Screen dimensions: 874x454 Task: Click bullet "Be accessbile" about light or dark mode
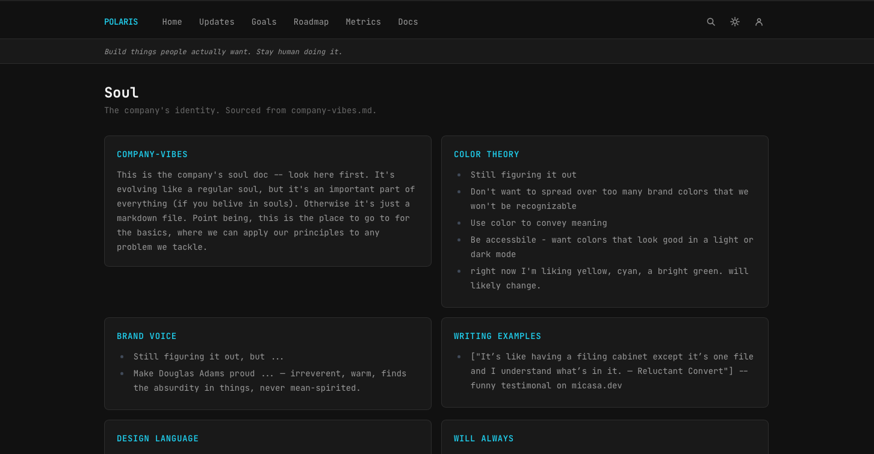(612, 247)
